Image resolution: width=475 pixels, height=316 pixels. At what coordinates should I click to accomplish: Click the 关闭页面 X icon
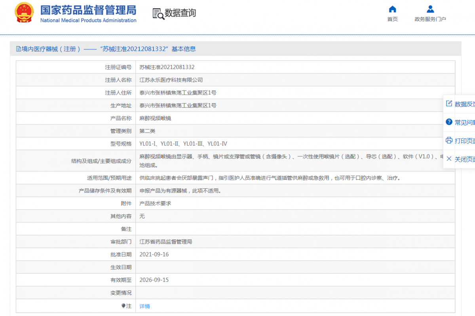(x=449, y=159)
